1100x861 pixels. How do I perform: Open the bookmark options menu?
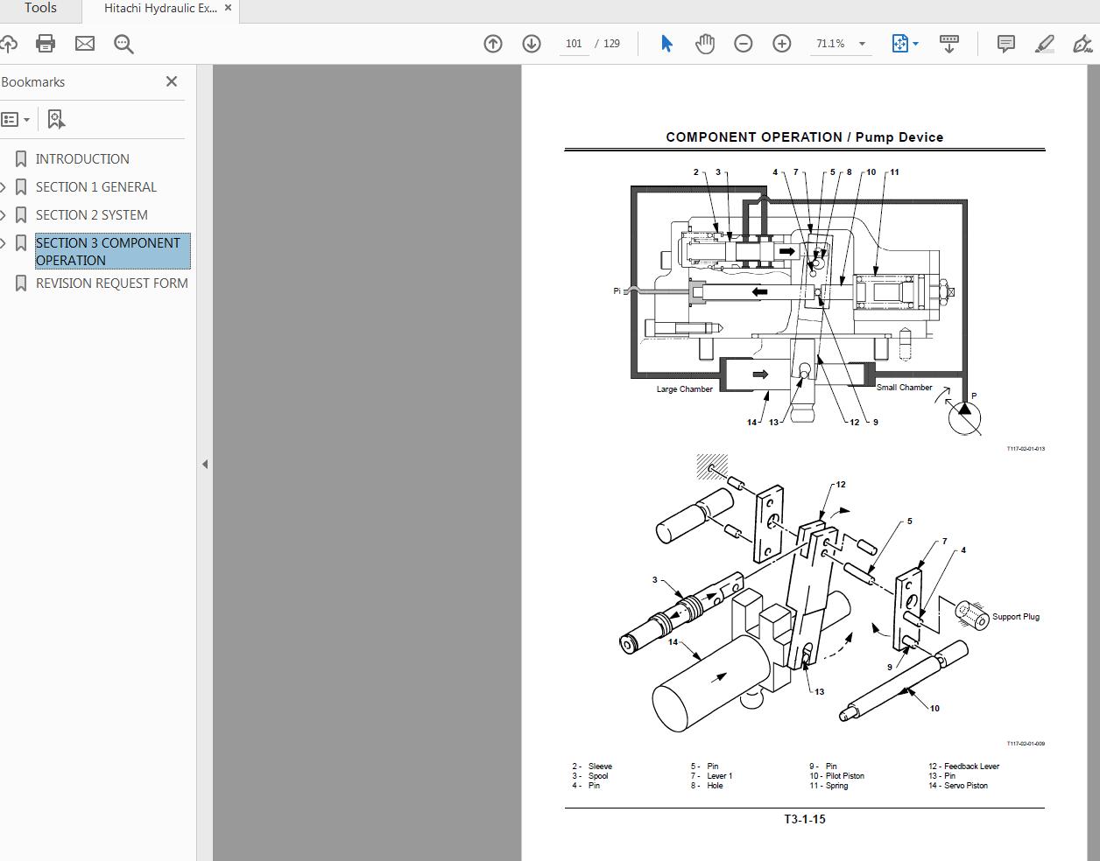(x=15, y=119)
